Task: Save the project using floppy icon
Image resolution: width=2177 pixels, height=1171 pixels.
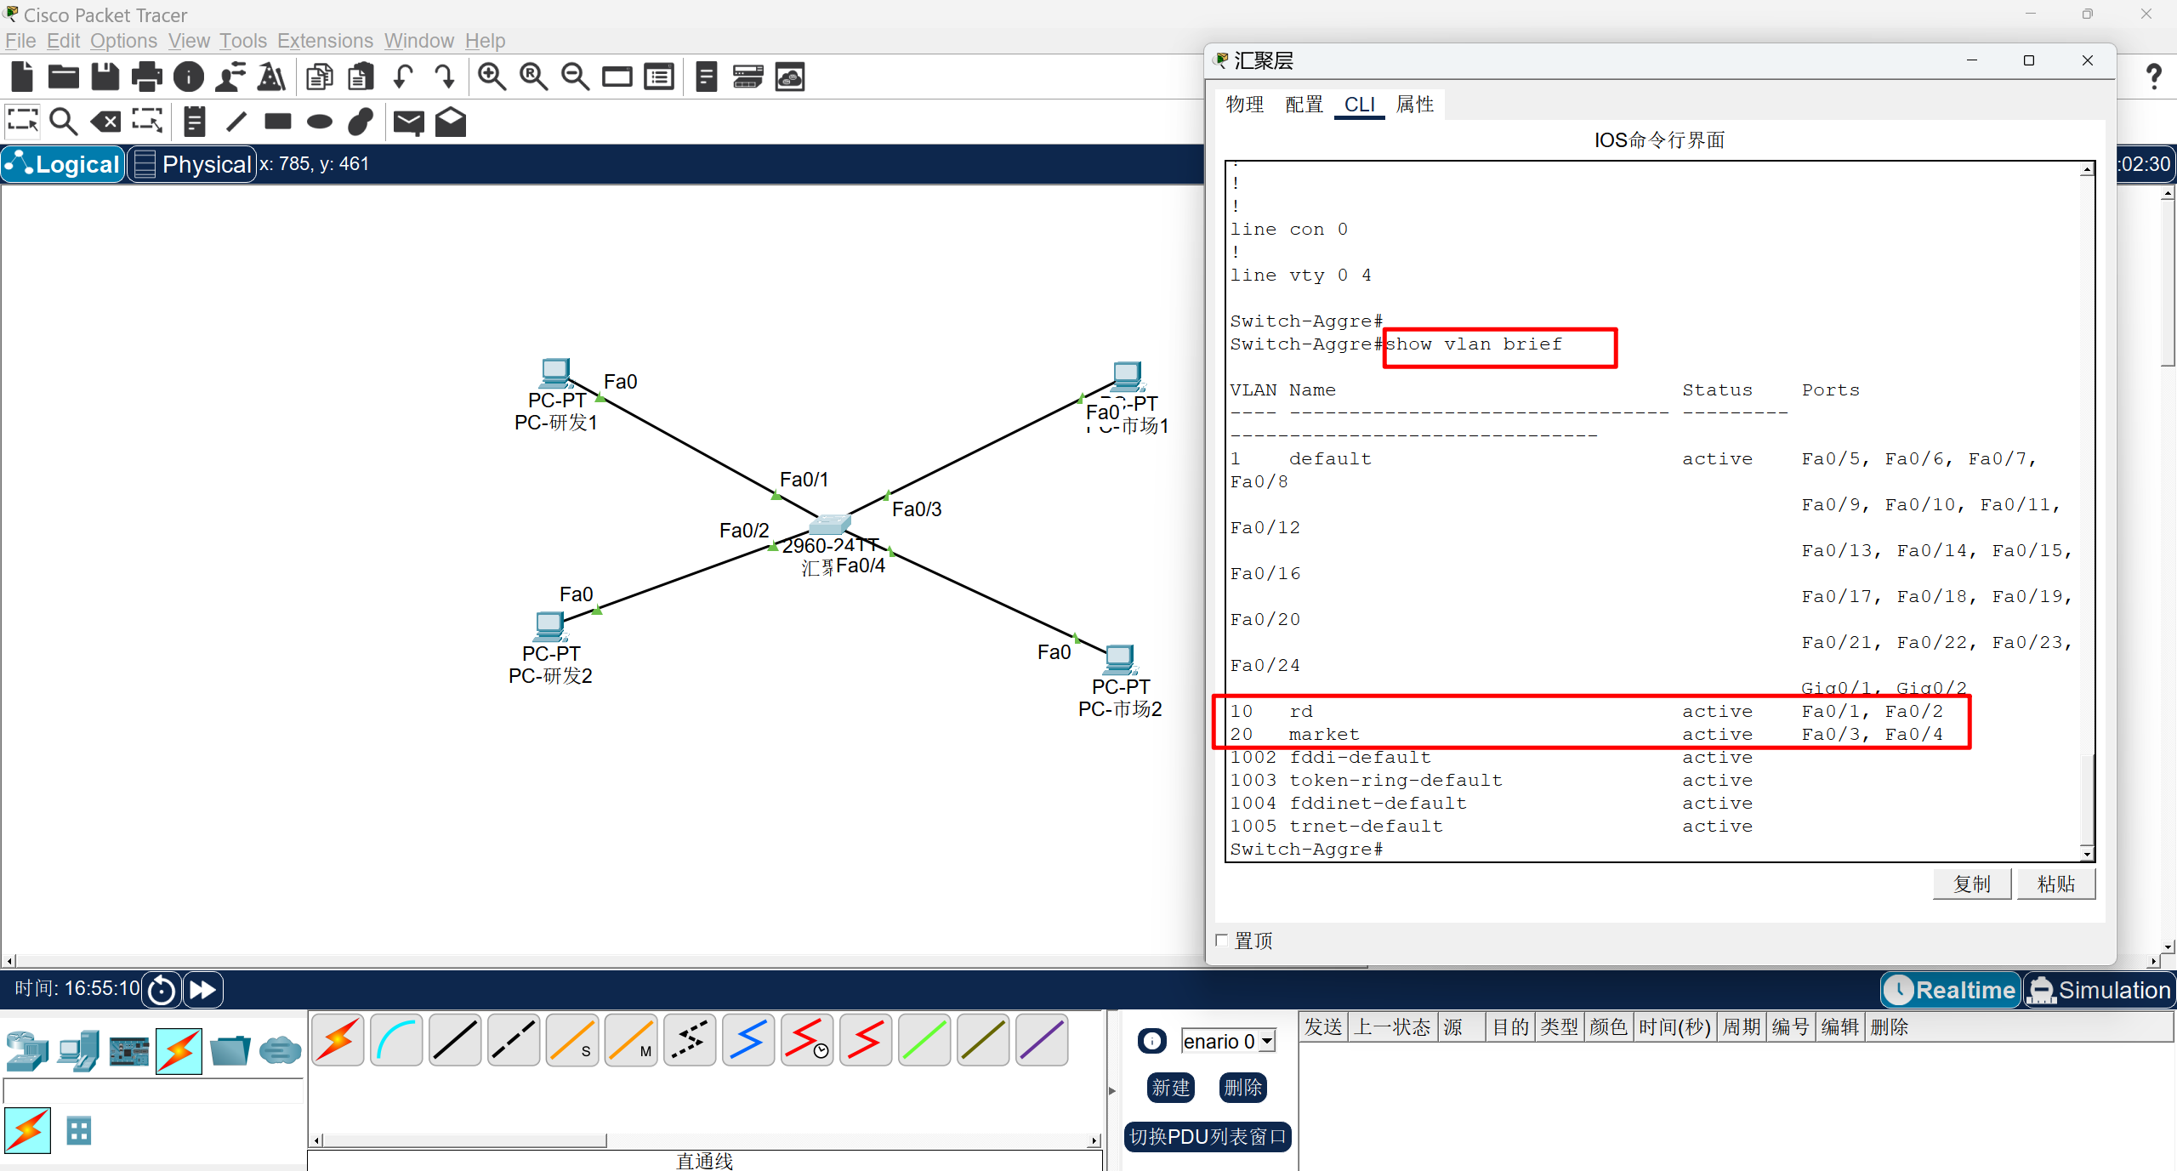Action: (105, 77)
